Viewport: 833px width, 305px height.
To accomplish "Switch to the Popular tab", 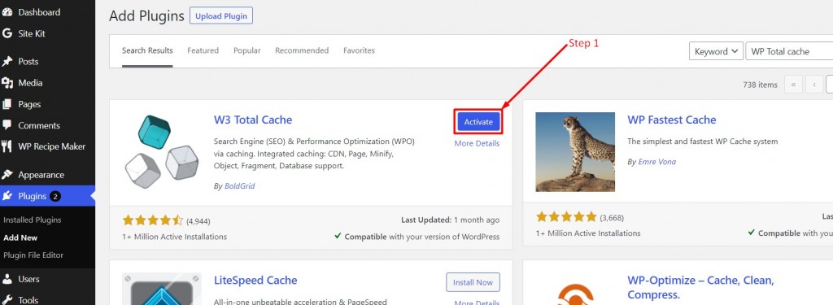I will click(x=247, y=50).
